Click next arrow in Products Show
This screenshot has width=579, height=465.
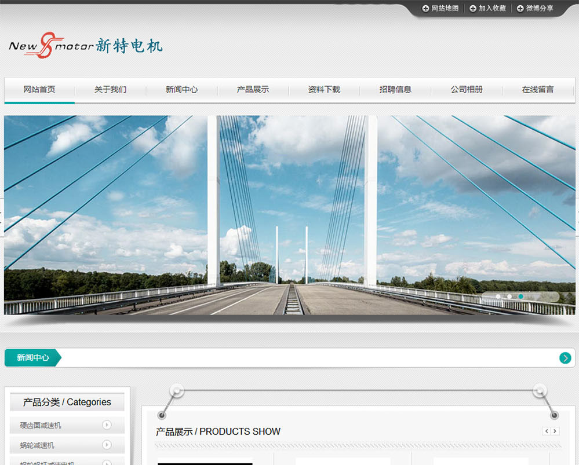pyautogui.click(x=555, y=431)
